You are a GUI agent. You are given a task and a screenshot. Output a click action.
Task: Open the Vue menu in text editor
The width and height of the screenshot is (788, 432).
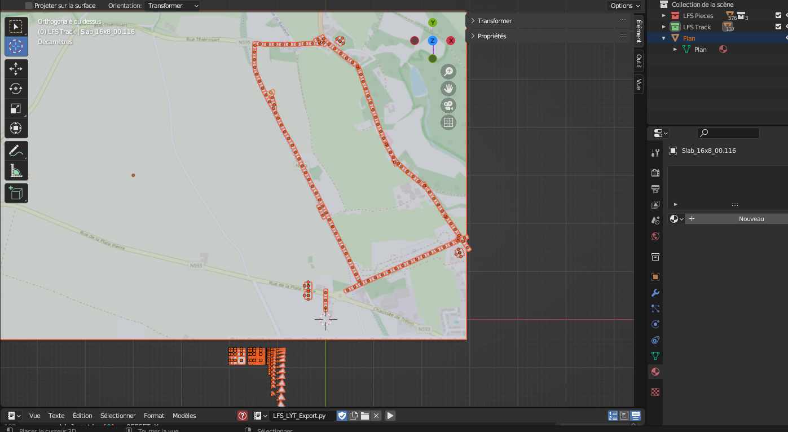click(x=35, y=416)
